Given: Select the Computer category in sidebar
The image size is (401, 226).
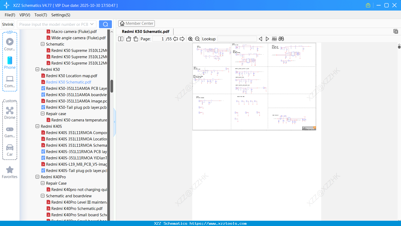Looking at the screenshot, I should click(10, 82).
